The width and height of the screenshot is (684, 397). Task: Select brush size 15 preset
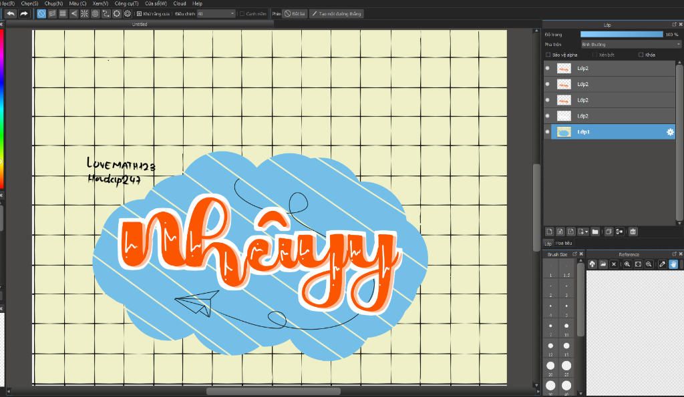[x=566, y=346]
